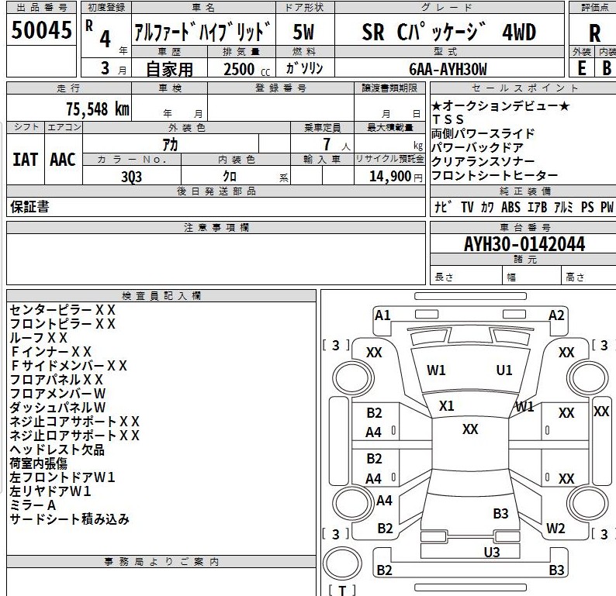
Task: Click shift value IAT
Action: pyautogui.click(x=25, y=160)
